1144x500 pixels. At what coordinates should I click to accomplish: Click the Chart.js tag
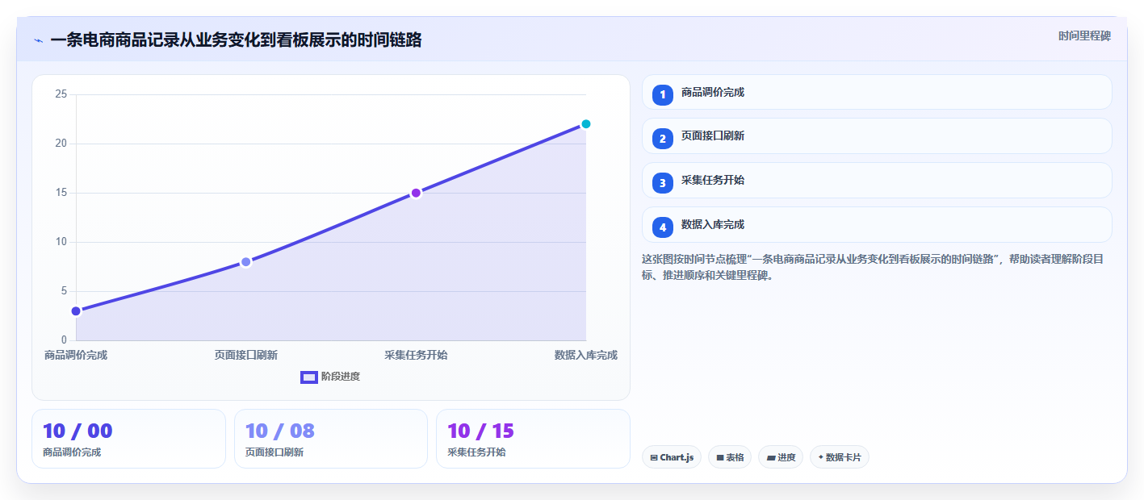point(672,457)
